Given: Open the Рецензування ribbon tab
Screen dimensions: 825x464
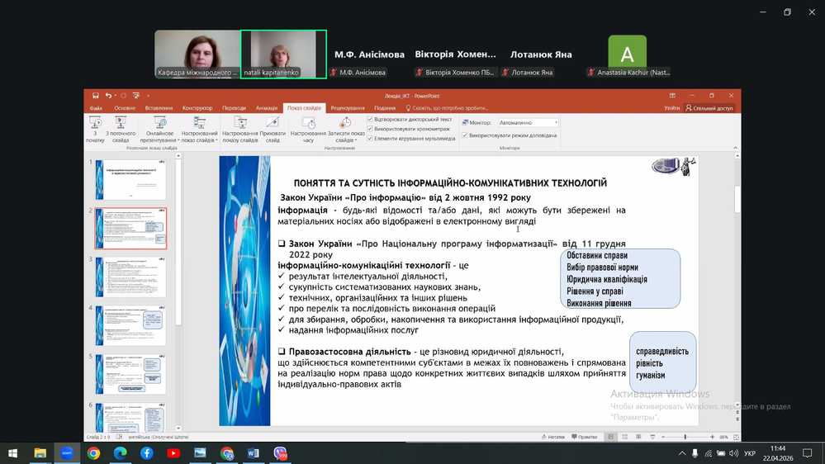Looking at the screenshot, I should tap(347, 108).
